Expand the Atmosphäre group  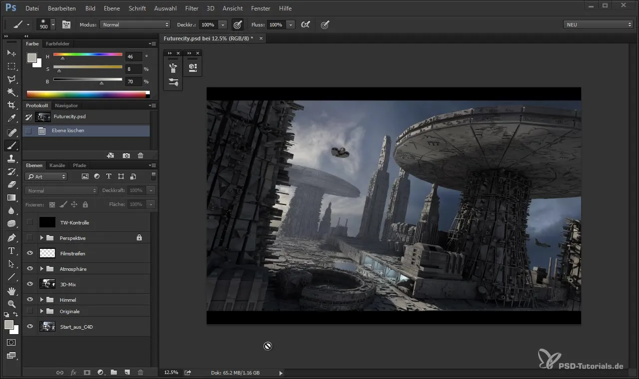[x=42, y=269]
